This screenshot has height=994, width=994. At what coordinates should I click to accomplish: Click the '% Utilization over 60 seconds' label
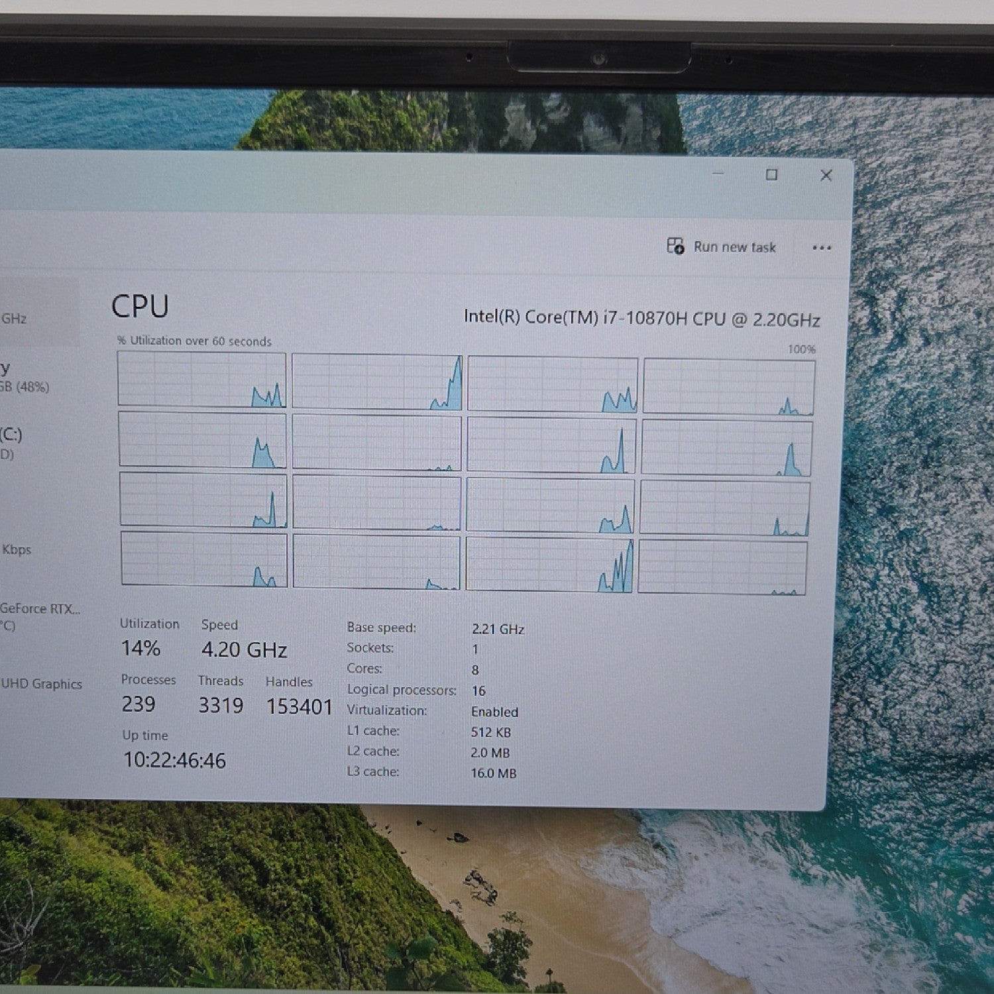194,341
